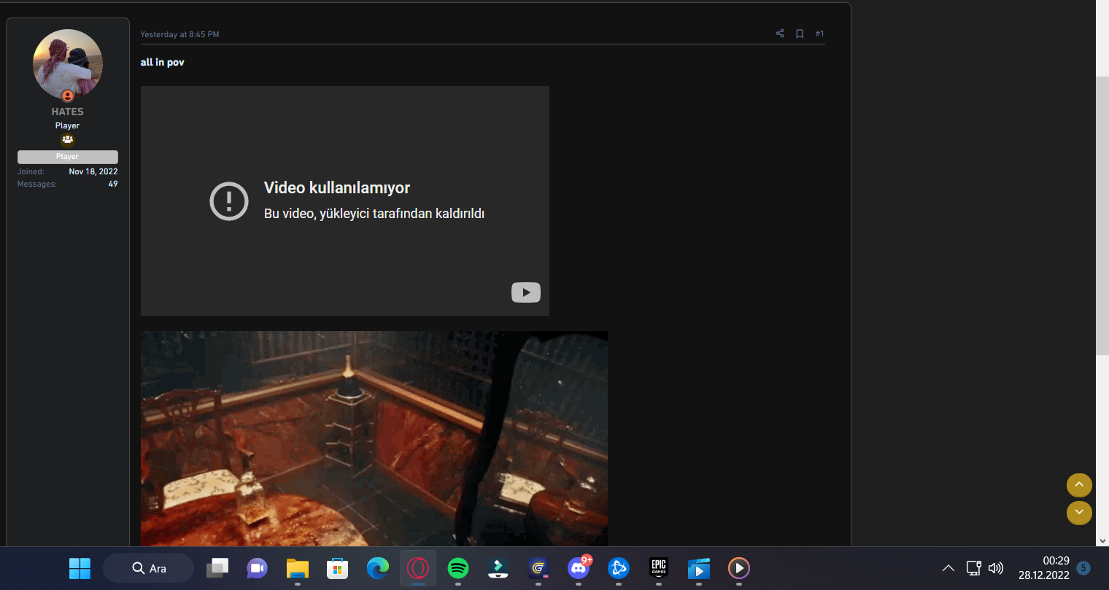Click the page vertical scrollbar thumb
The image size is (1109, 590).
[1102, 215]
